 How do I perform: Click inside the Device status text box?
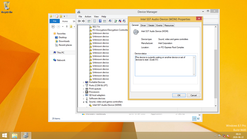coord(165,66)
